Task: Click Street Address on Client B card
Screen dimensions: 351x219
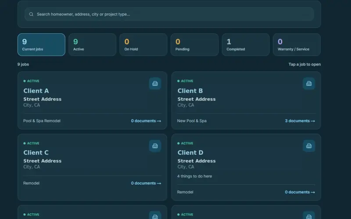Action: 197,99
